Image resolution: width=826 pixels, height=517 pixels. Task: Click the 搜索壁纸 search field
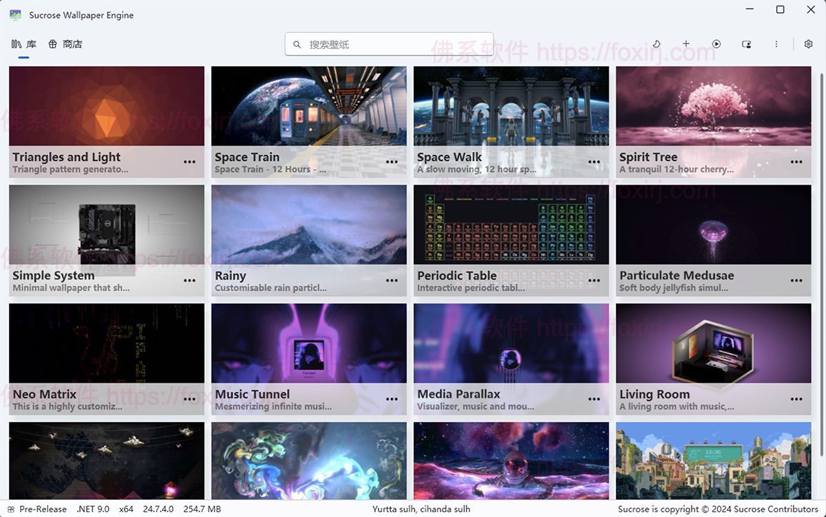(392, 45)
